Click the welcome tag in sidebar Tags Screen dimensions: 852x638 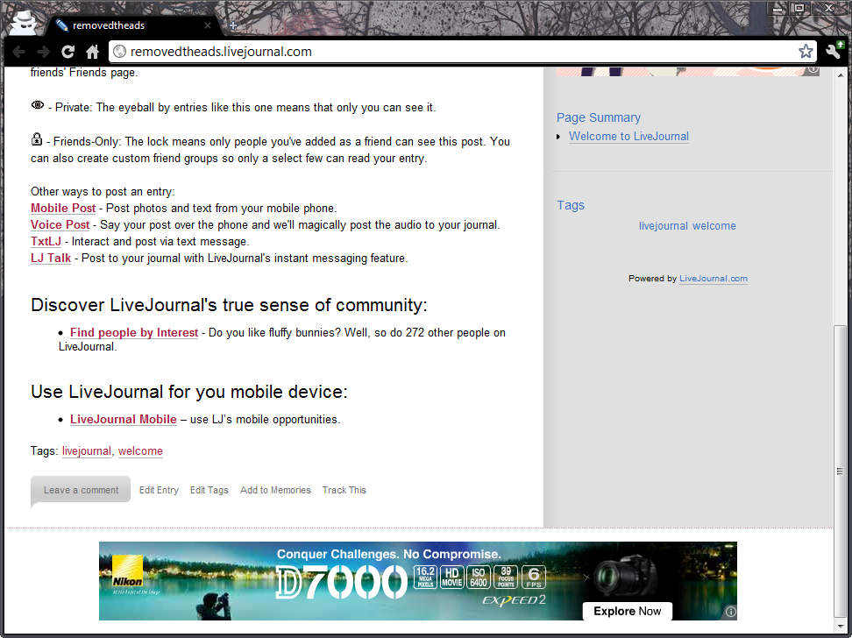[x=714, y=225]
